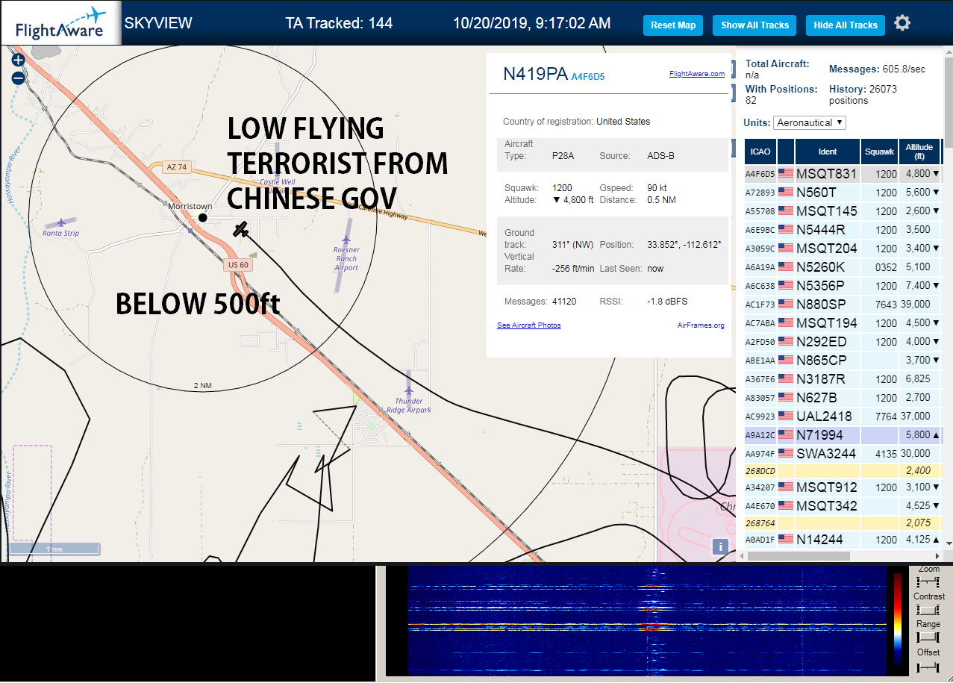Select the N3187R table row
Viewport: 953px width, 683px height.
pyautogui.click(x=843, y=379)
